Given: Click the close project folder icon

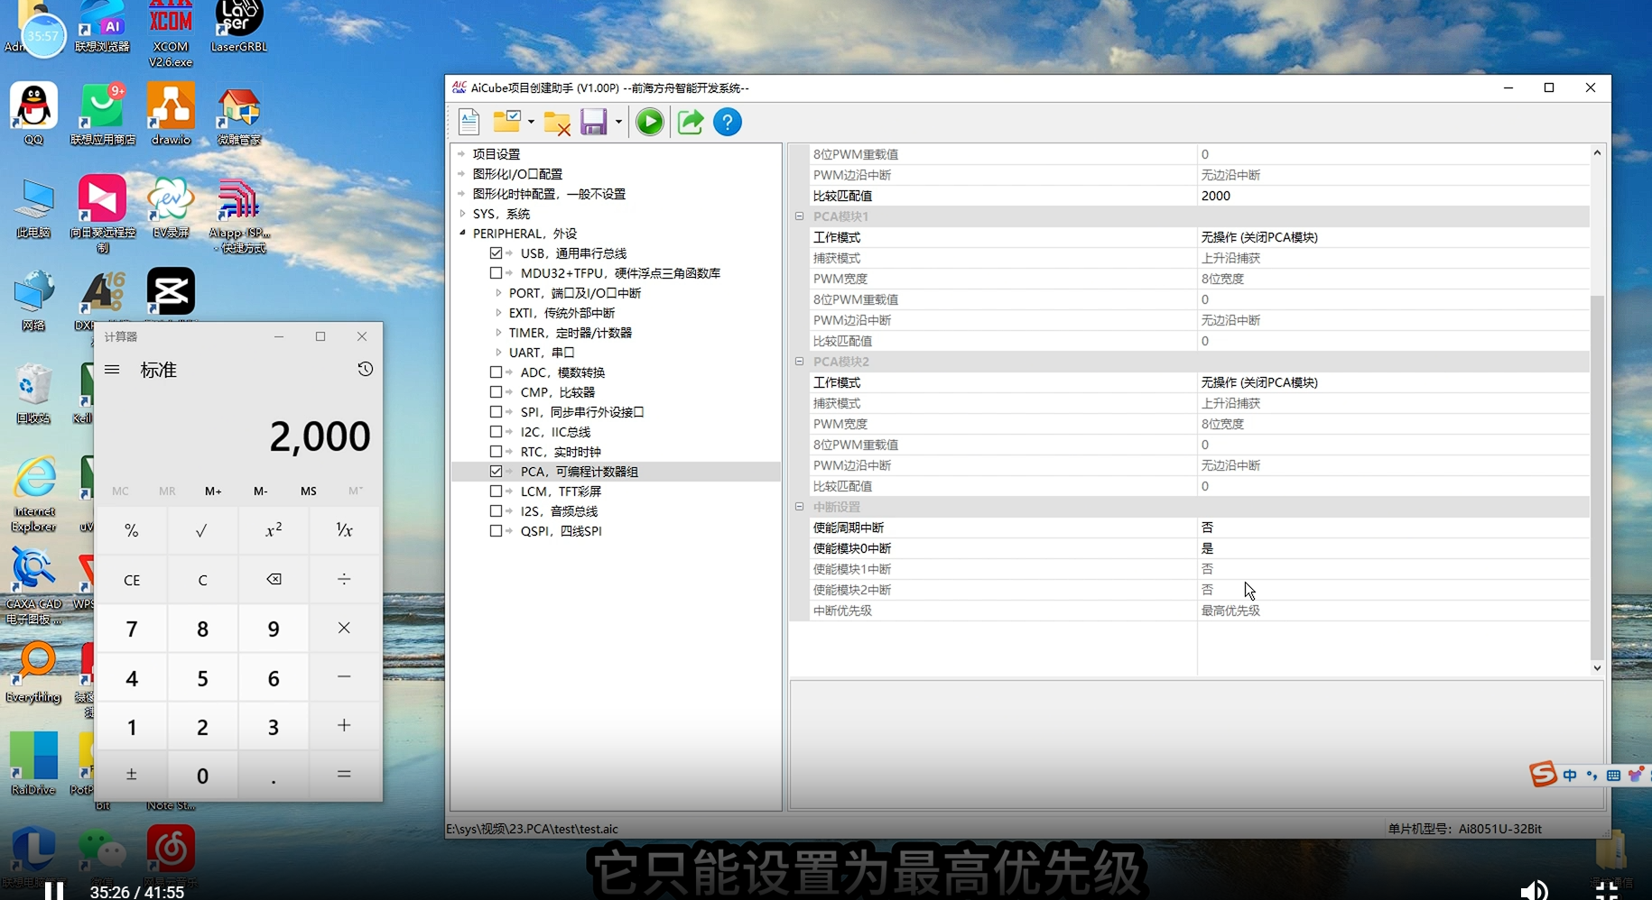Looking at the screenshot, I should [557, 123].
